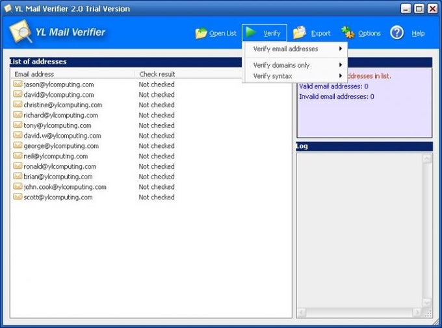Select the george@ylcomputing.com address
This screenshot has height=328, width=442.
(x=61, y=146)
